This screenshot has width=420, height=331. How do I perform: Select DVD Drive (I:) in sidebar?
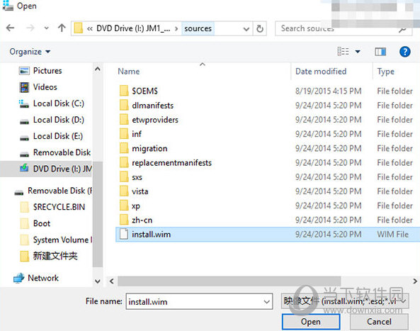click(x=46, y=169)
